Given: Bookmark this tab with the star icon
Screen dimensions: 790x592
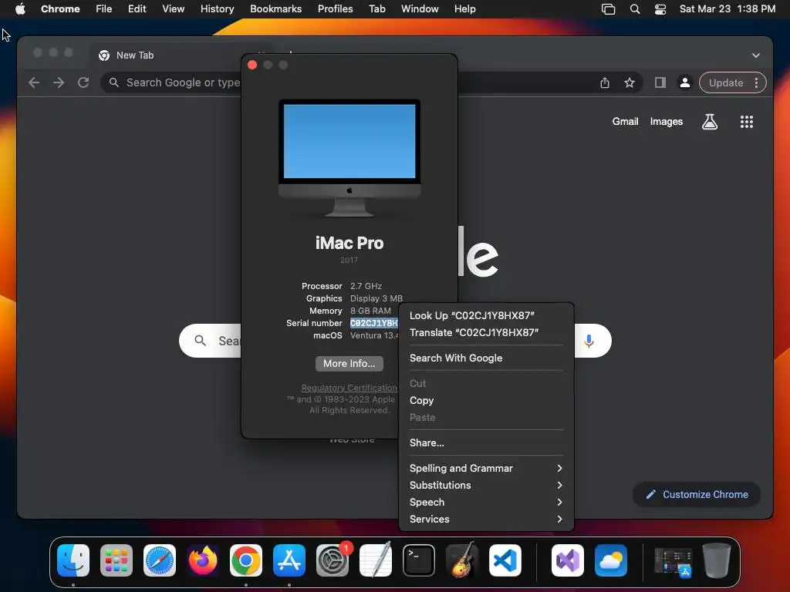Looking at the screenshot, I should [x=630, y=82].
